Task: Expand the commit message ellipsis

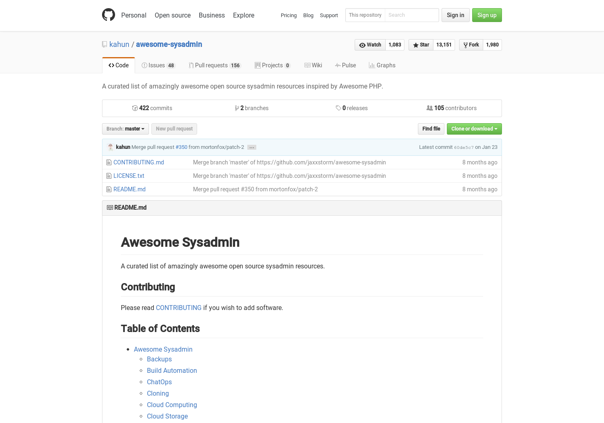Action: tap(251, 147)
